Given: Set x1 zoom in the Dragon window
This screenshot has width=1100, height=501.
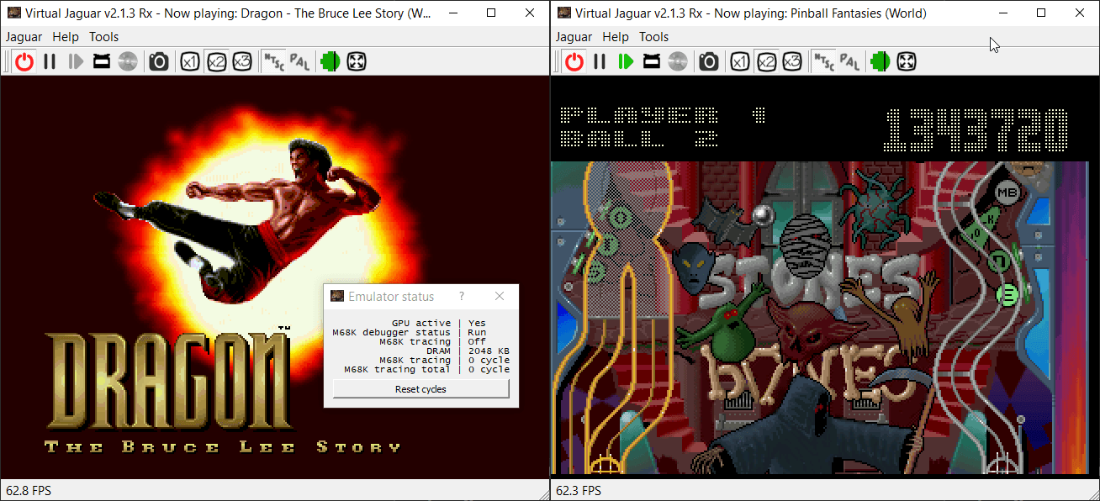Looking at the screenshot, I should pyautogui.click(x=190, y=61).
